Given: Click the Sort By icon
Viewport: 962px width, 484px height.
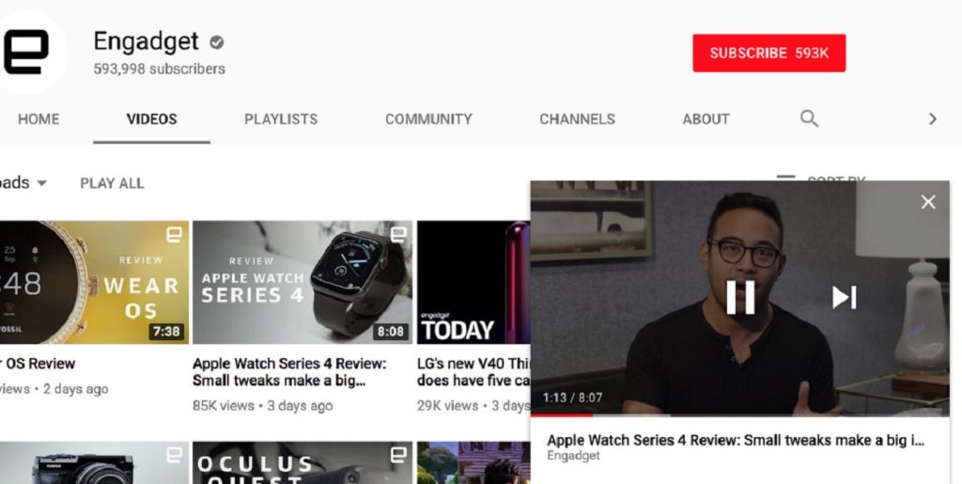Looking at the screenshot, I should [786, 178].
